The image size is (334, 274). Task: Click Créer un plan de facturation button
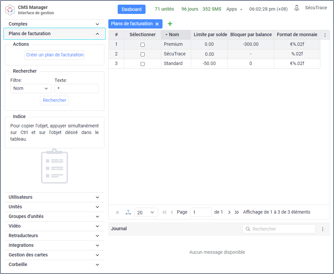tap(55, 55)
